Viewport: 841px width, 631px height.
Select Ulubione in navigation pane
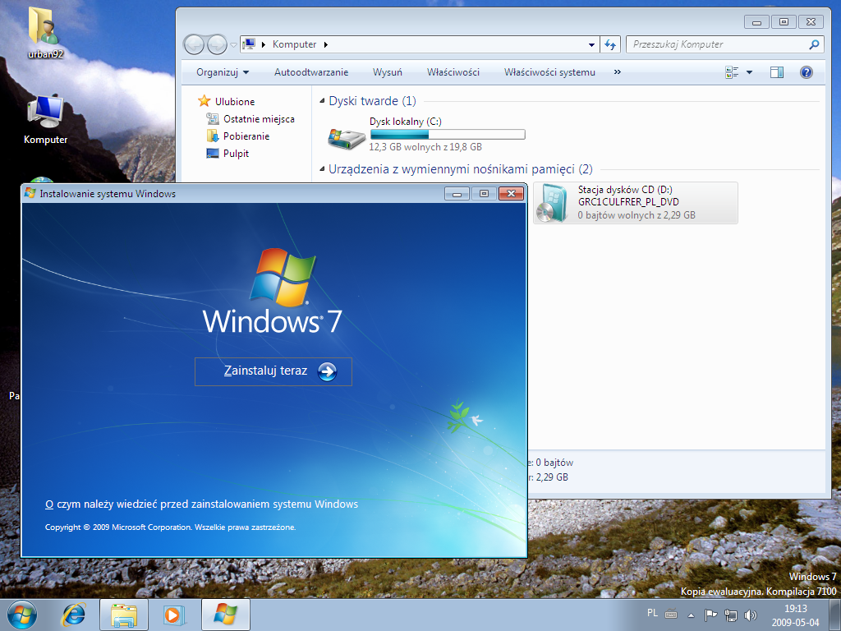pyautogui.click(x=227, y=101)
